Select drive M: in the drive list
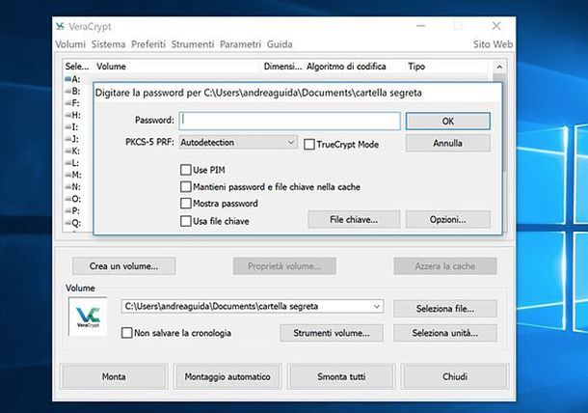588x413 pixels. pos(72,175)
